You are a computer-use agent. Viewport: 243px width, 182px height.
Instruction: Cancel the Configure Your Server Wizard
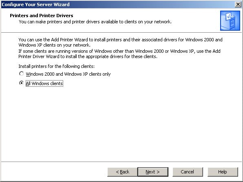point(188,172)
